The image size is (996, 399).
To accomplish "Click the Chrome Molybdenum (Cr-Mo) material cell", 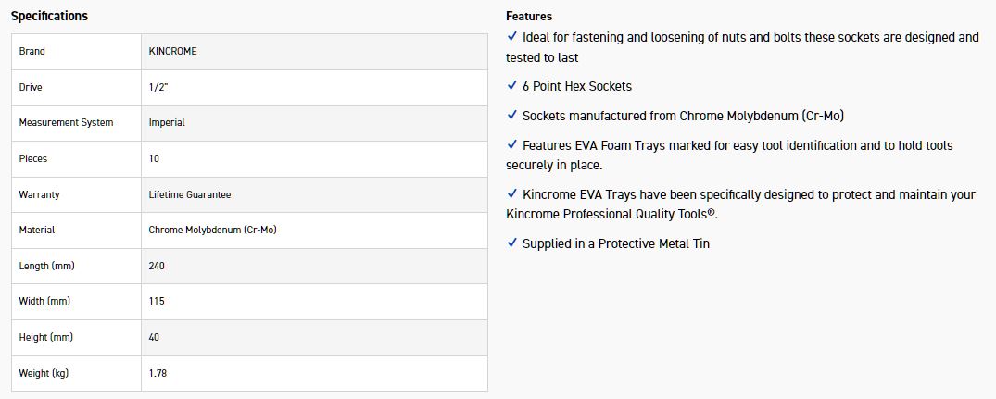I will (x=212, y=230).
